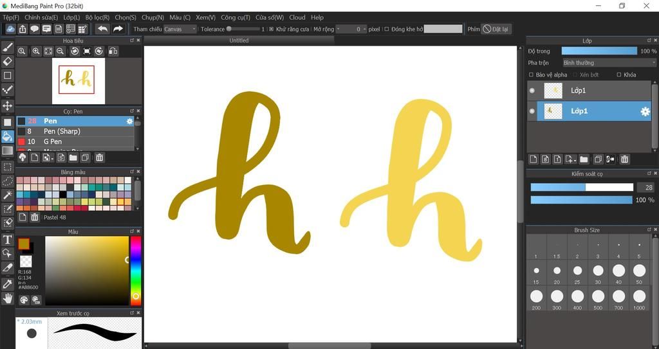This screenshot has height=349, width=659.
Task: Delete brush with brush panel trash icon
Action: coord(99,157)
